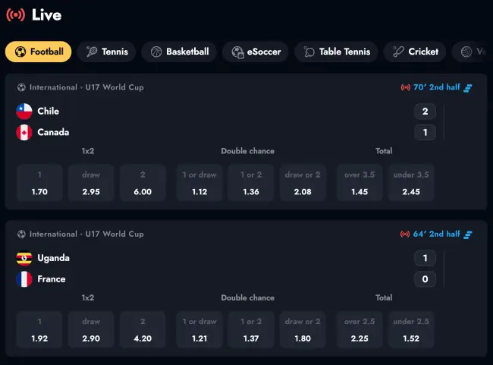The width and height of the screenshot is (493, 365).
Task: Click the stats icon for Uganda match
Action: click(468, 234)
